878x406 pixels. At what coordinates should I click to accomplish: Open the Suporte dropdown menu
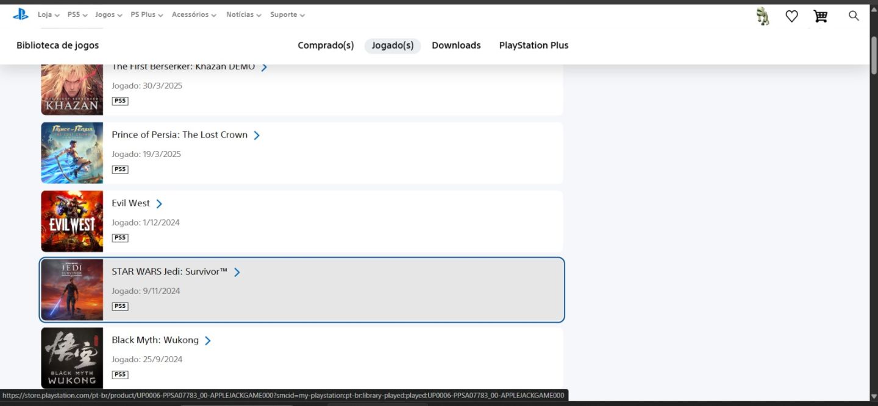coord(288,15)
